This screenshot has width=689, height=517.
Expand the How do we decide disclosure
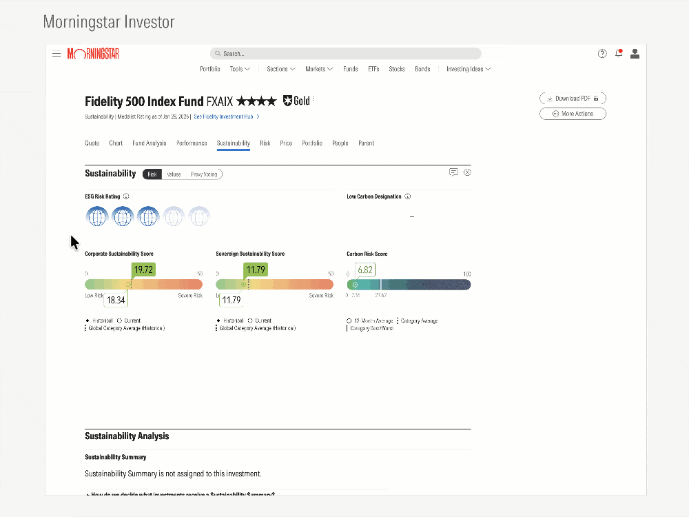point(181,494)
